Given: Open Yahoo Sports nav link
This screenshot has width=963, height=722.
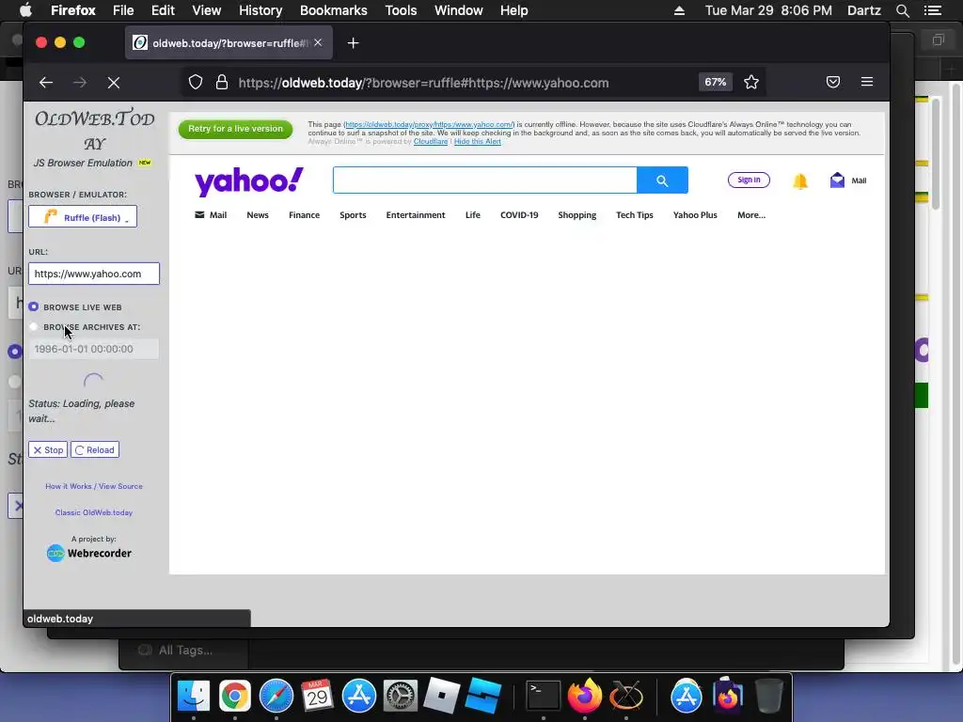Looking at the screenshot, I should (x=353, y=215).
